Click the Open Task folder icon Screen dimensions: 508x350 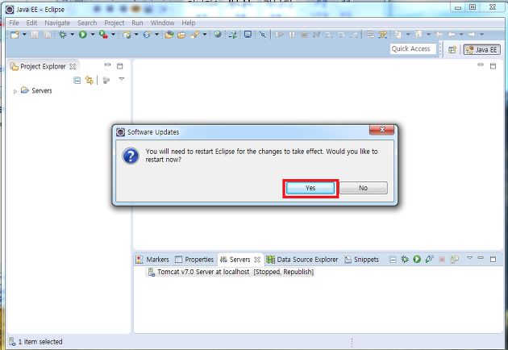(181, 35)
